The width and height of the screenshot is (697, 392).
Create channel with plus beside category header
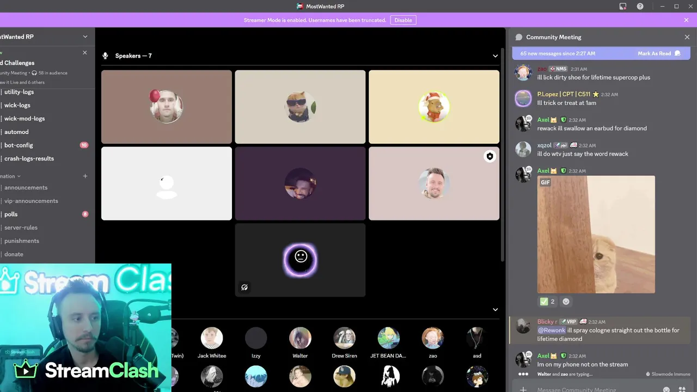[x=85, y=176]
